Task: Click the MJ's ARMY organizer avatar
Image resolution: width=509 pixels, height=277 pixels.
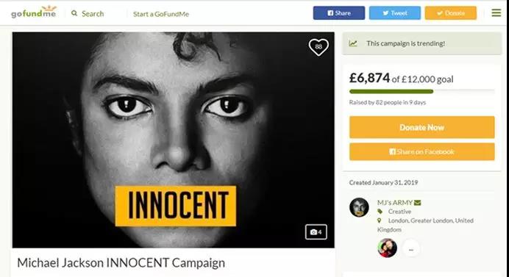Action: (x=359, y=207)
